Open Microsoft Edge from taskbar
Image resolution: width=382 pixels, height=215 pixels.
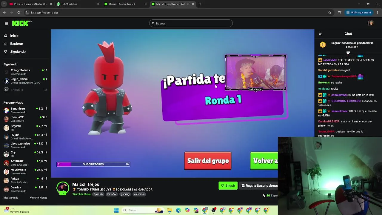(x=178, y=210)
